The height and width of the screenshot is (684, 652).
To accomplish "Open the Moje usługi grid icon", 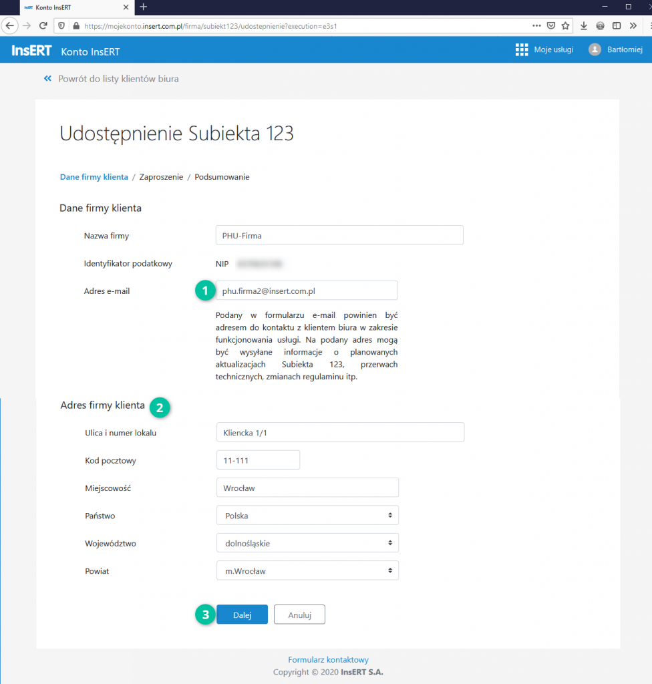I will click(x=522, y=49).
